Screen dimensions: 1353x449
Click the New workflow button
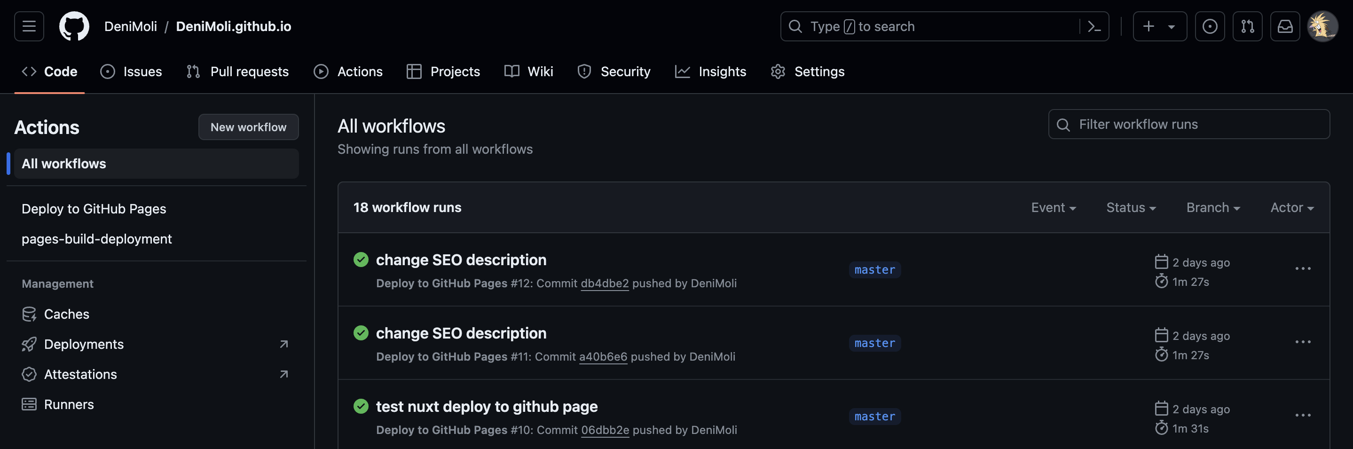[248, 127]
